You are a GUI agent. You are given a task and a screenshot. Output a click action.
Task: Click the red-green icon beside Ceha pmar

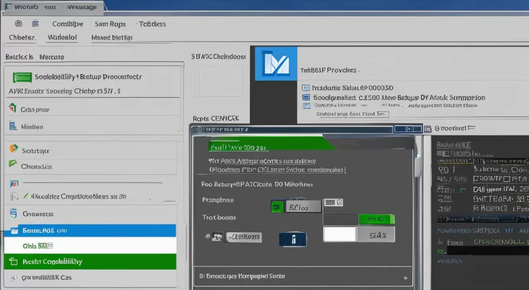[12, 108]
